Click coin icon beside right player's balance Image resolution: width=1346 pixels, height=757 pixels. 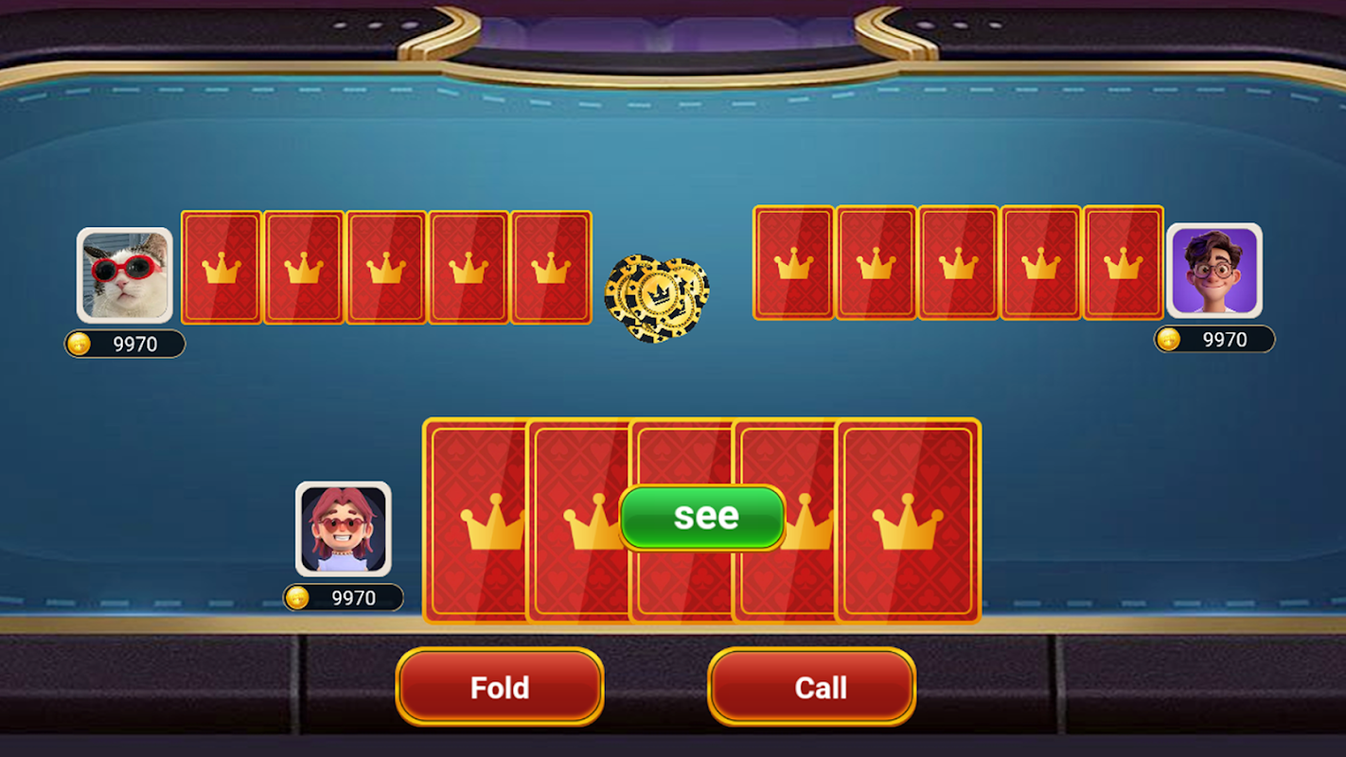(1169, 339)
